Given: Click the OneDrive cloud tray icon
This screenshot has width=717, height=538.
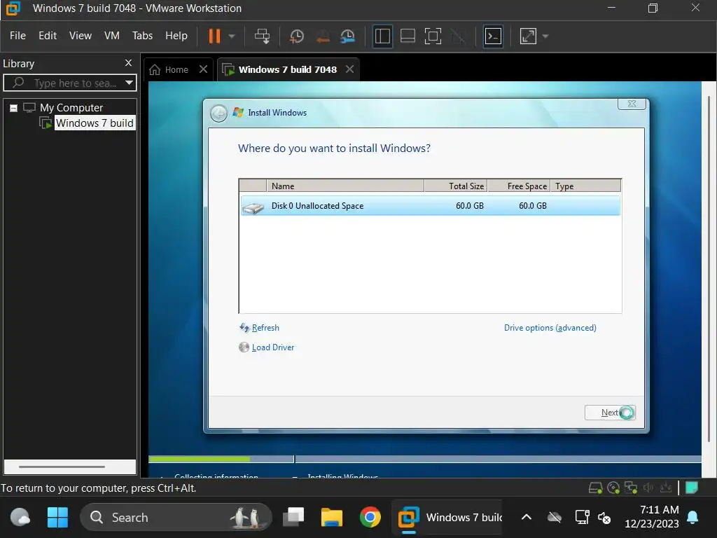Looking at the screenshot, I should point(555,518).
